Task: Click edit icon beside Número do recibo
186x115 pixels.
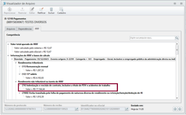Action: [77, 109]
